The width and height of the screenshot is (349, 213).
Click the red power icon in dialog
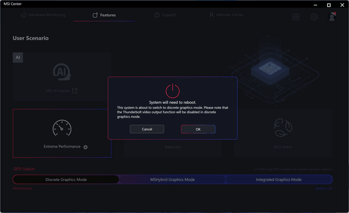click(172, 91)
